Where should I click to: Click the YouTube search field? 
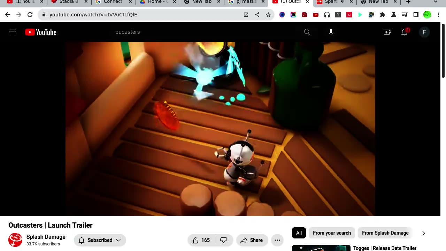click(x=206, y=32)
